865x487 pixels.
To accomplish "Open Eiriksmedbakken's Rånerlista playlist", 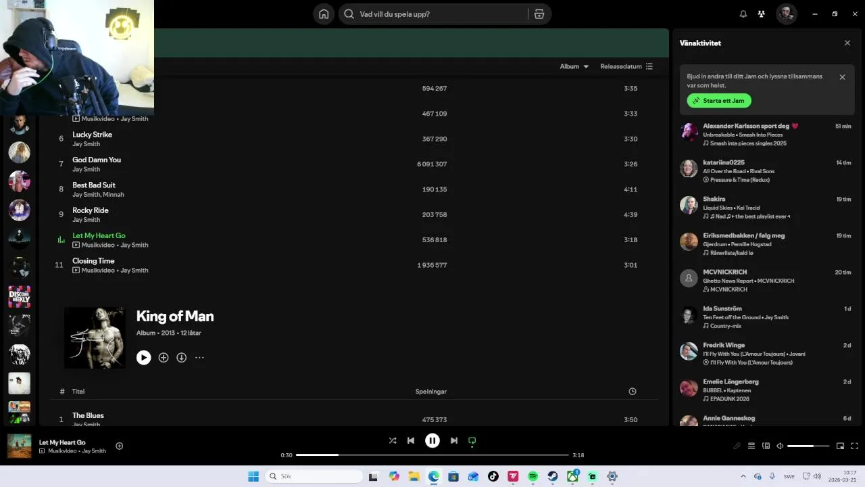I will point(731,253).
